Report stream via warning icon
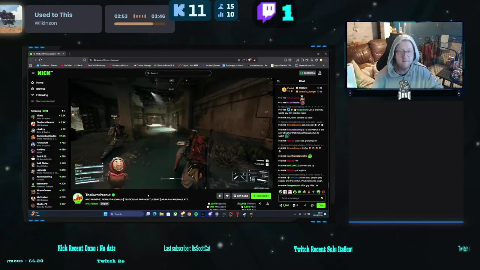 click(x=267, y=204)
